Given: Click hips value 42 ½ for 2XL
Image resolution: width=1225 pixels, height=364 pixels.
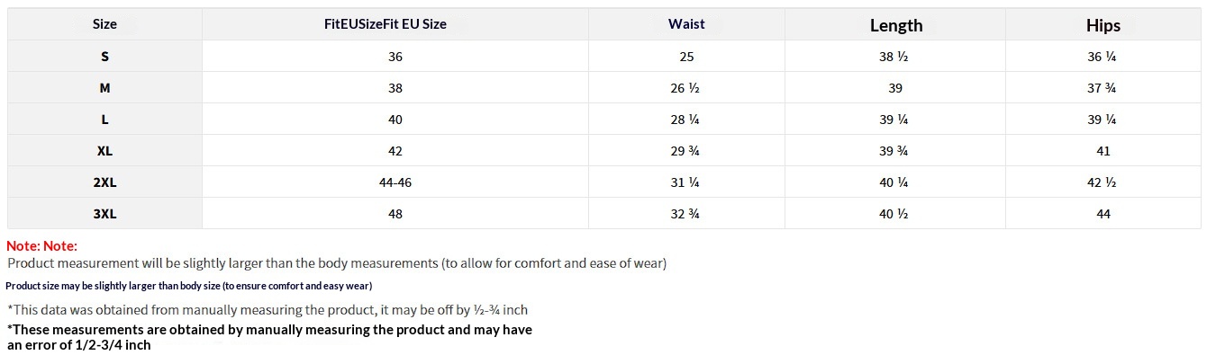Looking at the screenshot, I should pos(1103,182).
